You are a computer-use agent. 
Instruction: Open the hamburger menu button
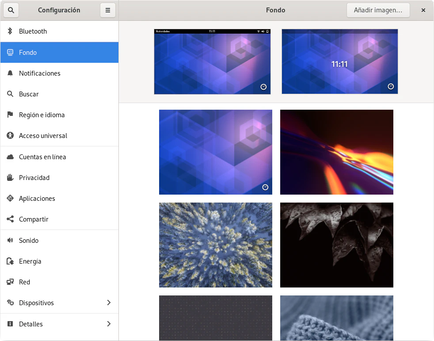click(108, 10)
